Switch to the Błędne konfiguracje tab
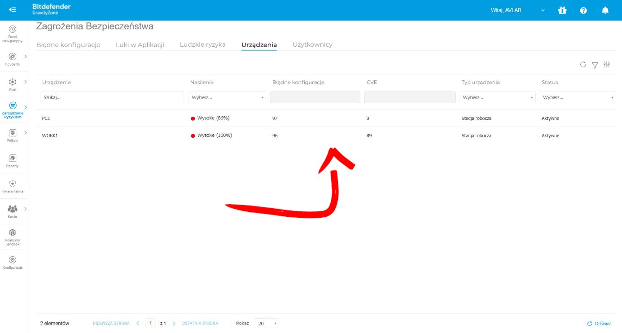The height and width of the screenshot is (333, 622). 68,45
